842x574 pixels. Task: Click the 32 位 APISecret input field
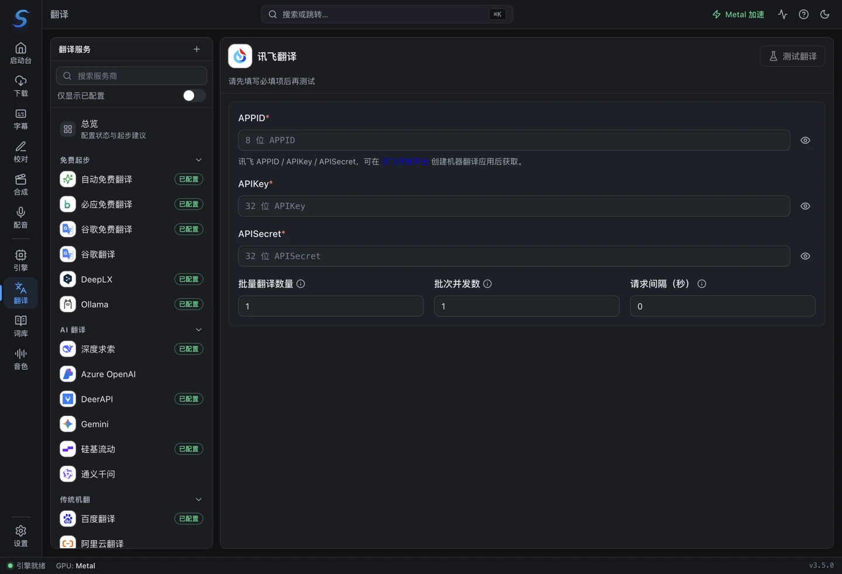pos(514,256)
